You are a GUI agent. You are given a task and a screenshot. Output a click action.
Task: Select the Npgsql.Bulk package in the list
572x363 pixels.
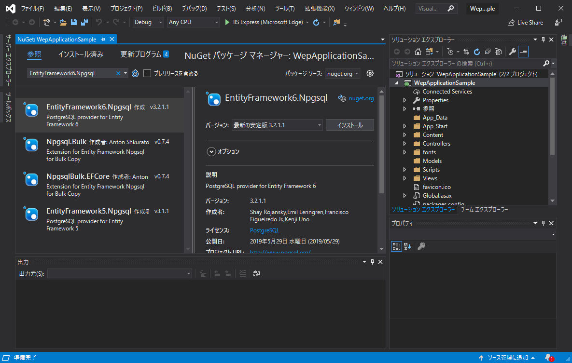click(99, 150)
